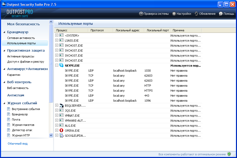237x158 pixels.
Task: Open Детектор атак log
Action: 22,130
